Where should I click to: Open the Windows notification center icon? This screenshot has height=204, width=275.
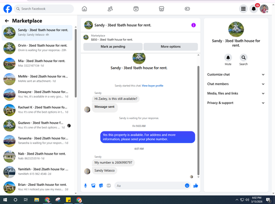268,200
